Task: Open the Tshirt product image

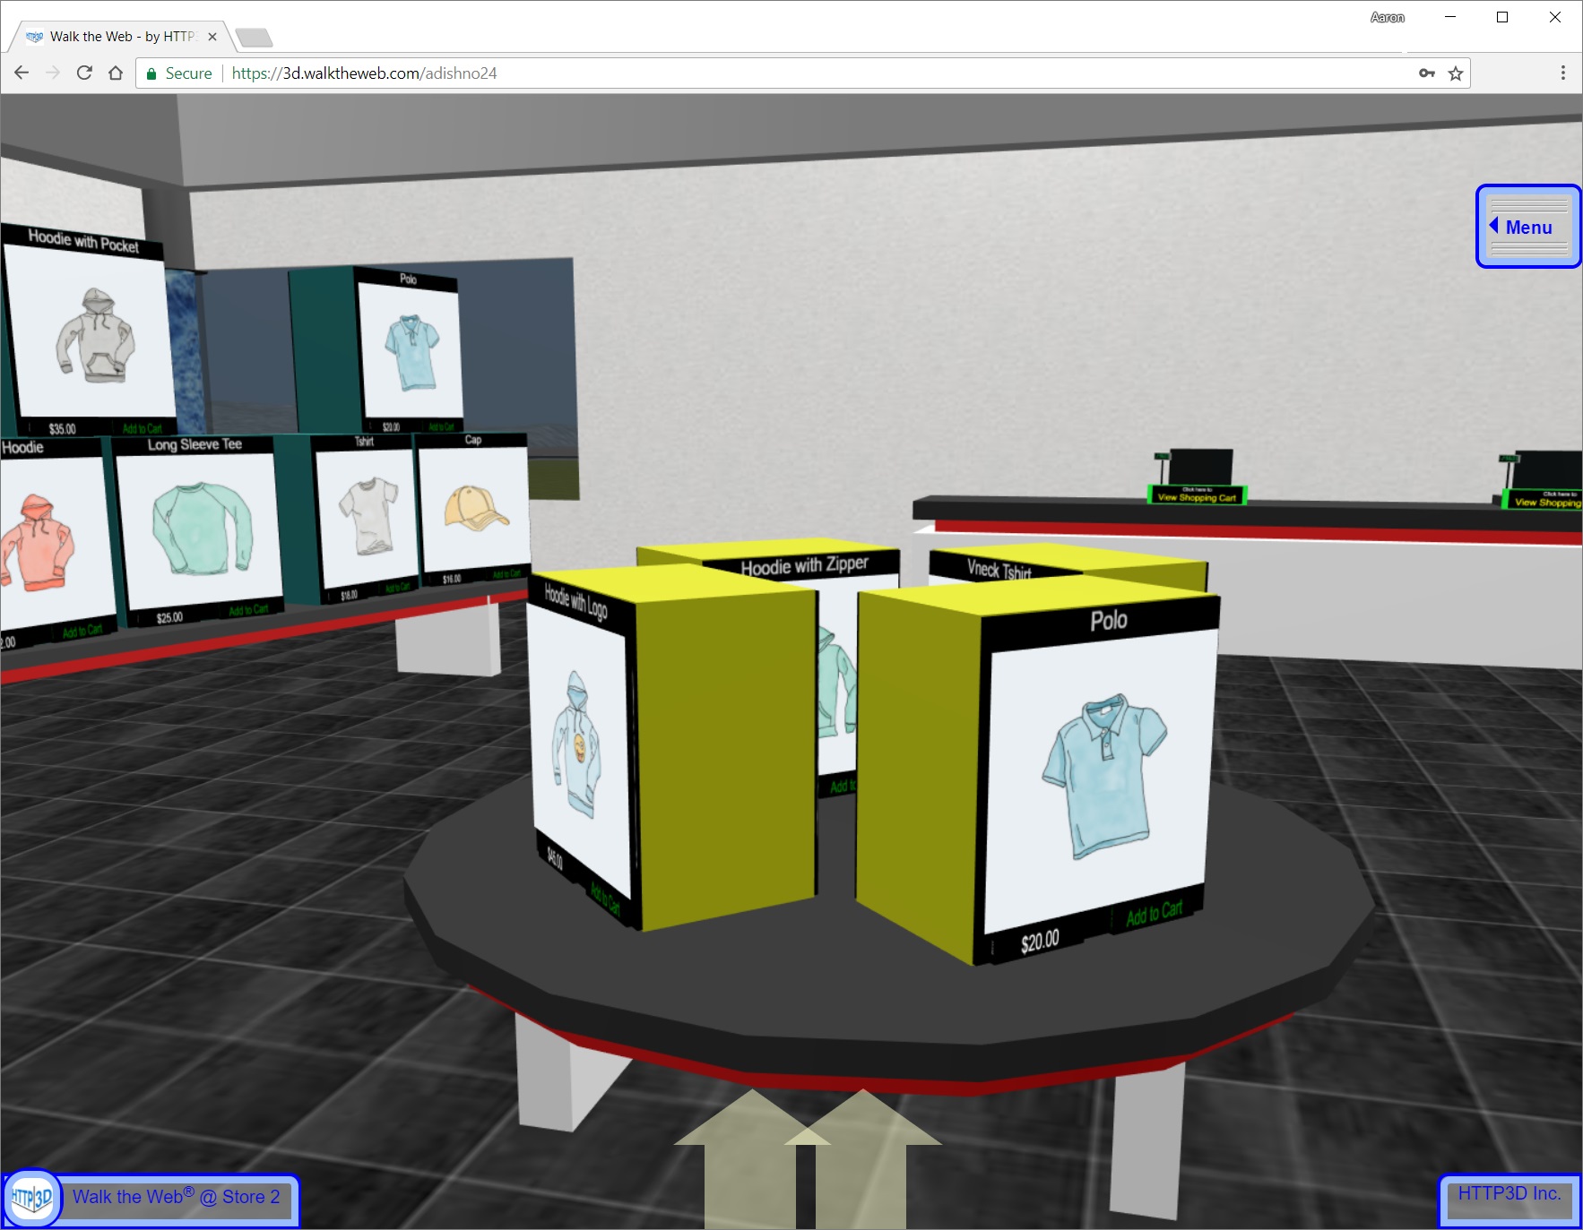Action: 368,517
